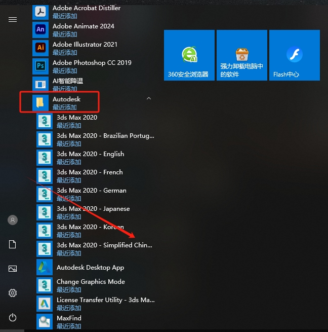Open Change Graphics Mode entry
This screenshot has height=332, width=328.
90,282
